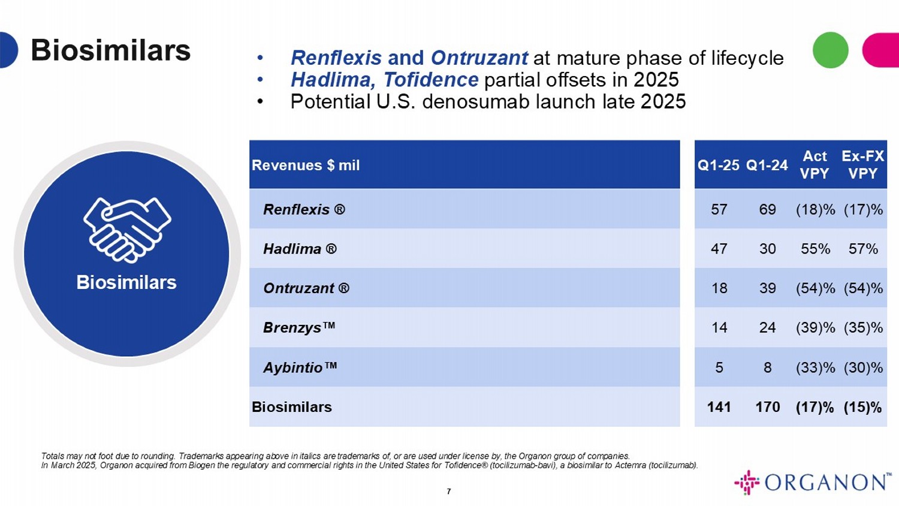Image resolution: width=899 pixels, height=506 pixels.
Task: Click the "Revenues $ mil" table header
Action: coord(306,165)
